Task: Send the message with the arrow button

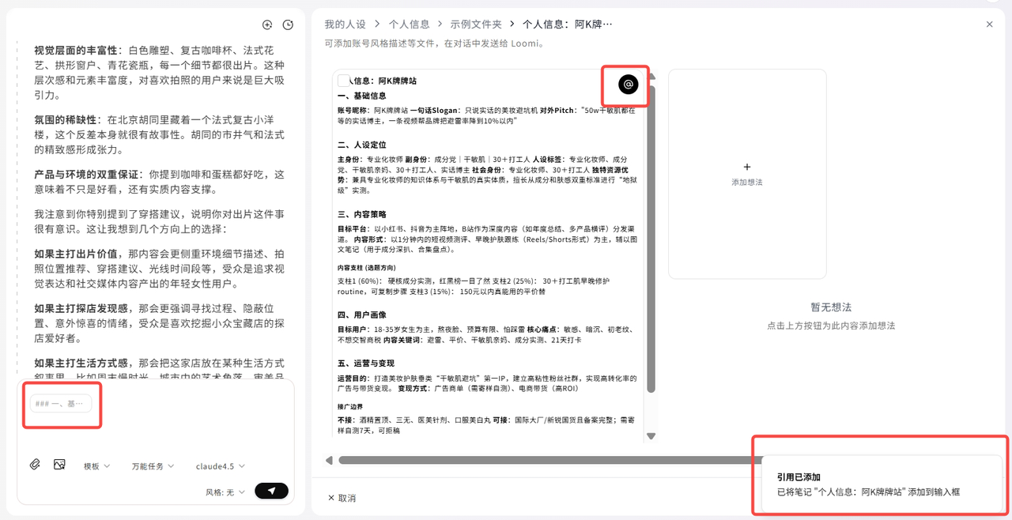Action: pos(271,491)
